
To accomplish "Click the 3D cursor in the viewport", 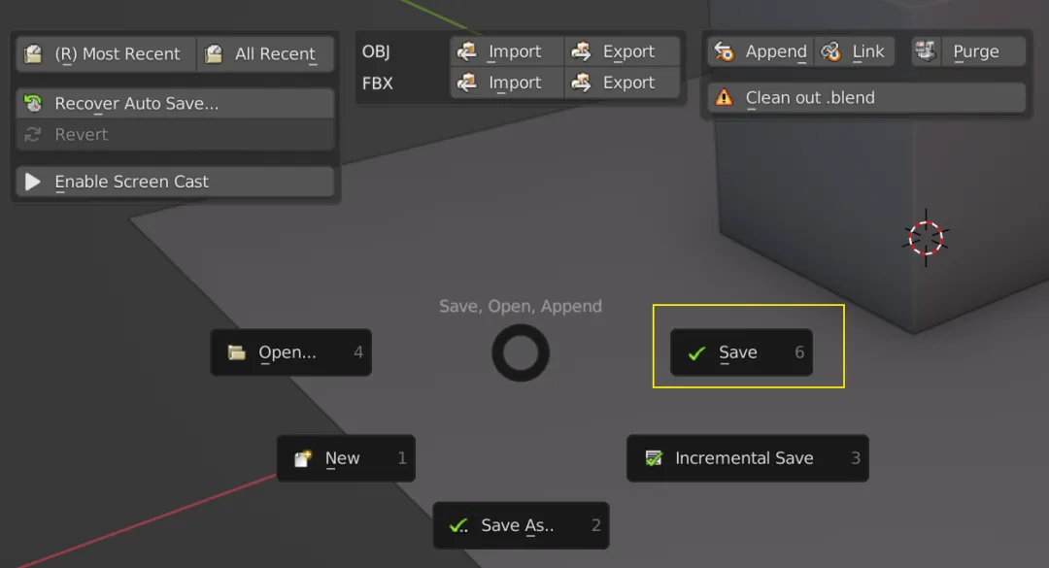I will [x=926, y=238].
